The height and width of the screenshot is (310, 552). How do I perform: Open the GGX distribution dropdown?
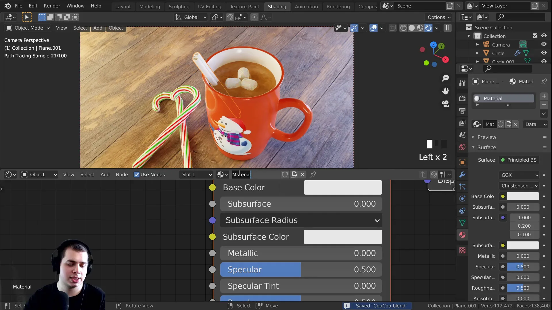[519, 175]
